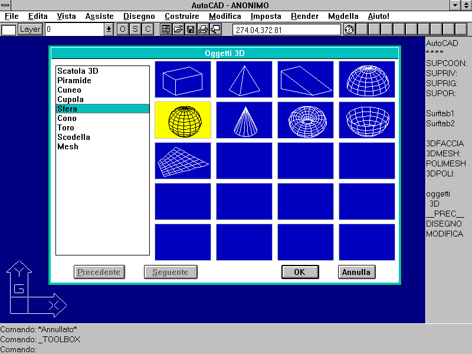The width and height of the screenshot is (472, 354).
Task: Select Toro in the list
Action: tap(103, 127)
